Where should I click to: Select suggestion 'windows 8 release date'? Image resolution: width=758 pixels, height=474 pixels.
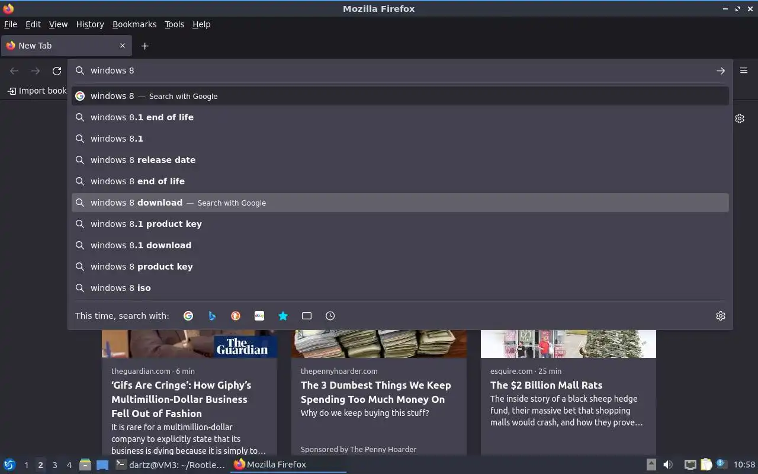[400, 160]
